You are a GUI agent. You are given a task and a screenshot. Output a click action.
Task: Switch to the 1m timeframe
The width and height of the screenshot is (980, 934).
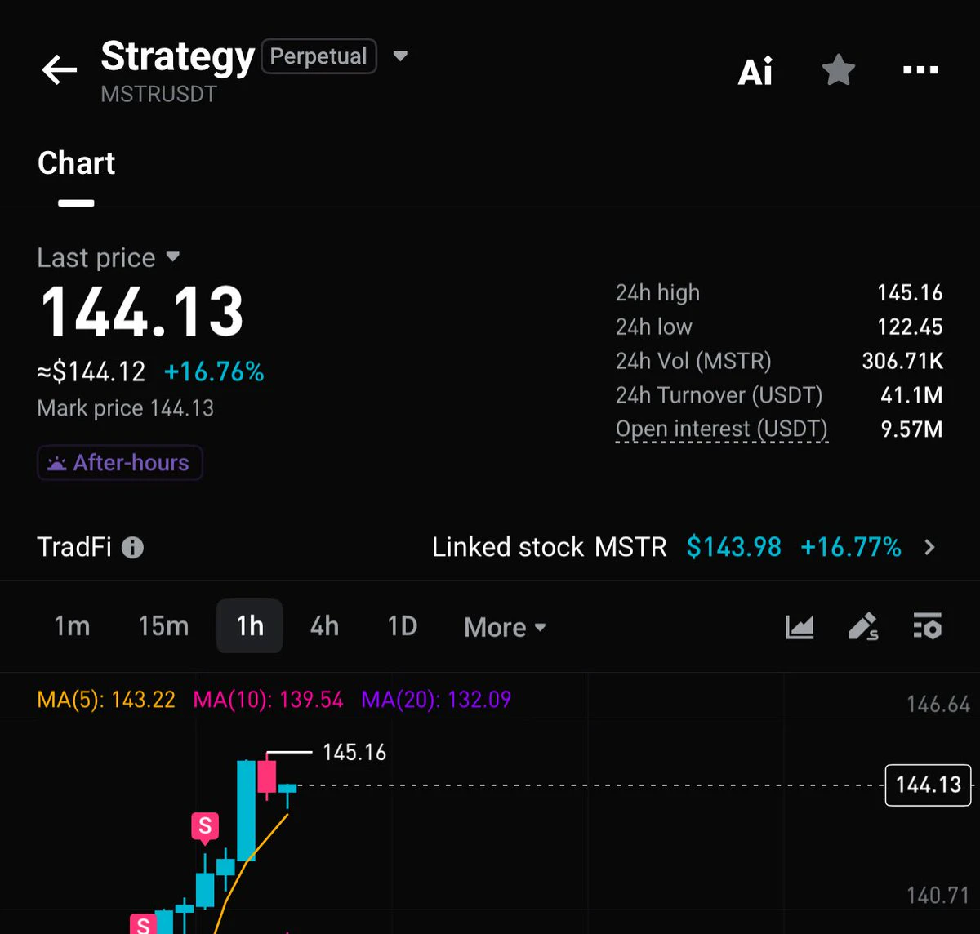click(72, 626)
